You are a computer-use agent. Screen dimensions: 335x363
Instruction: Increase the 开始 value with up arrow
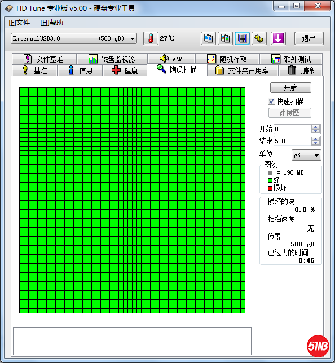coord(315,127)
